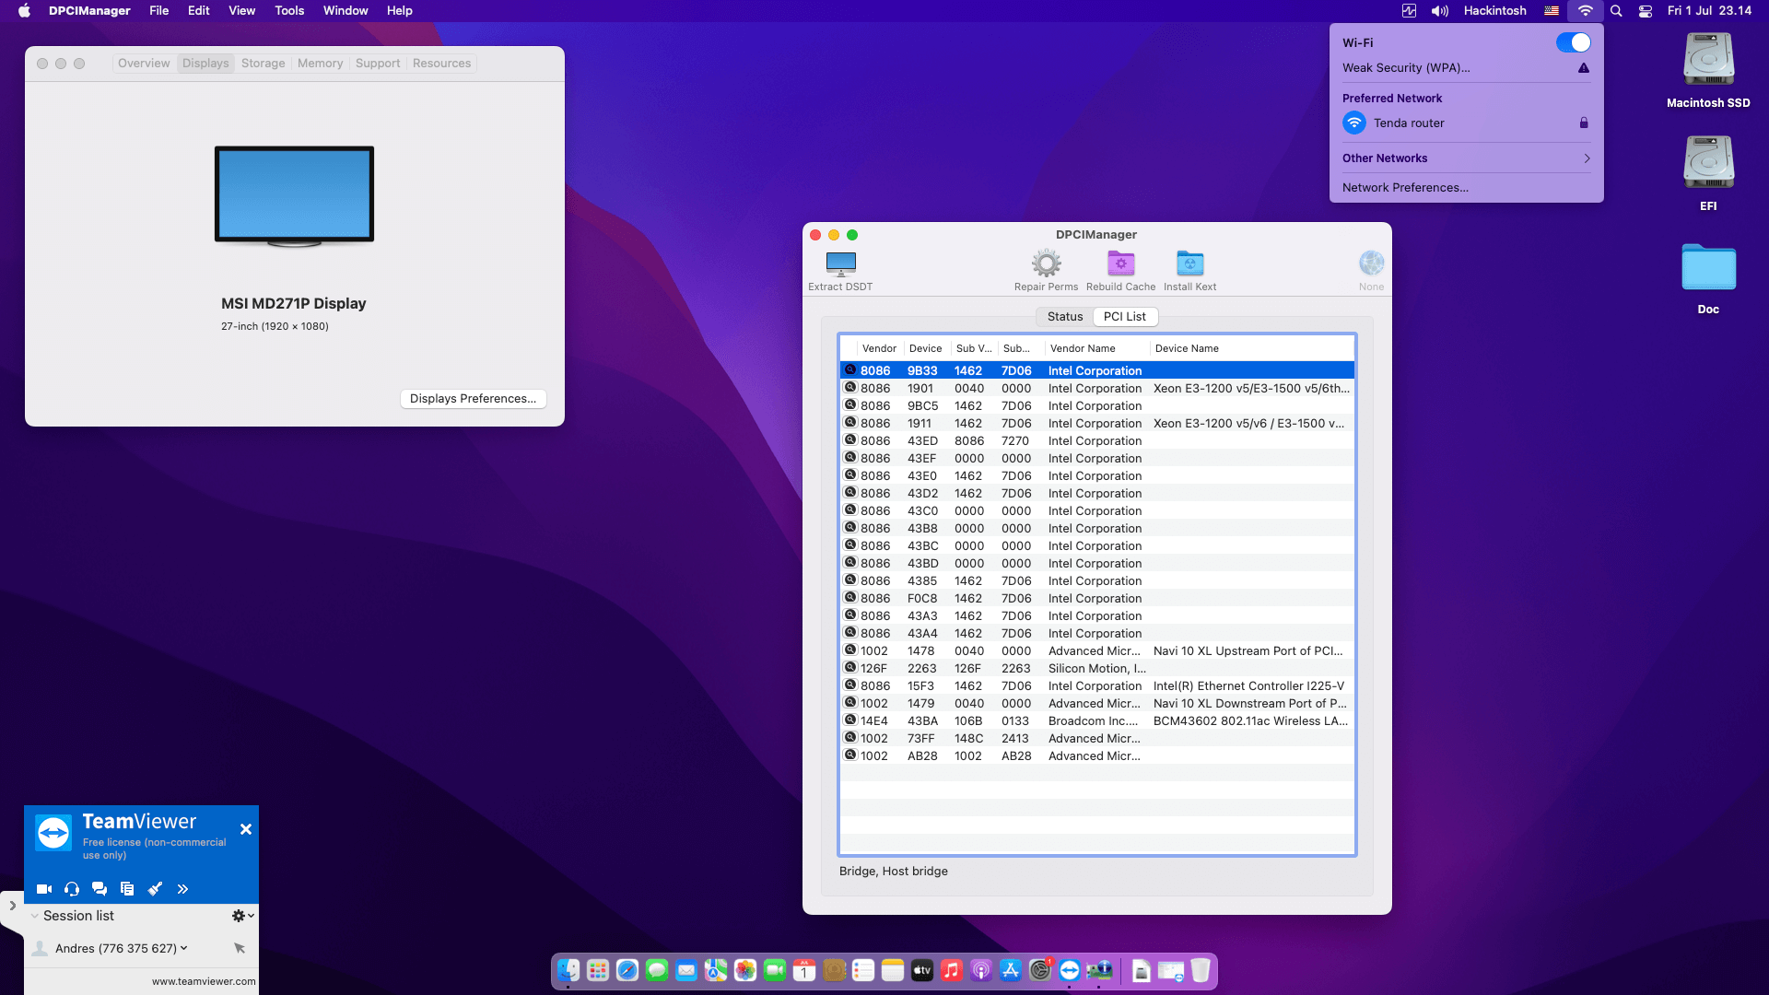Click the MSI display thumbnail image
The image size is (1769, 995).
tap(294, 197)
